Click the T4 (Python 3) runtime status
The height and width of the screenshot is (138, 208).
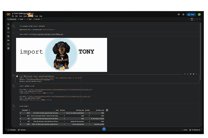[194, 130]
